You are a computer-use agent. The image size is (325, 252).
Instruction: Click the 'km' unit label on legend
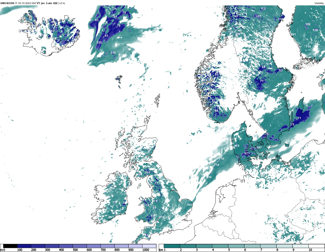pos(161,250)
